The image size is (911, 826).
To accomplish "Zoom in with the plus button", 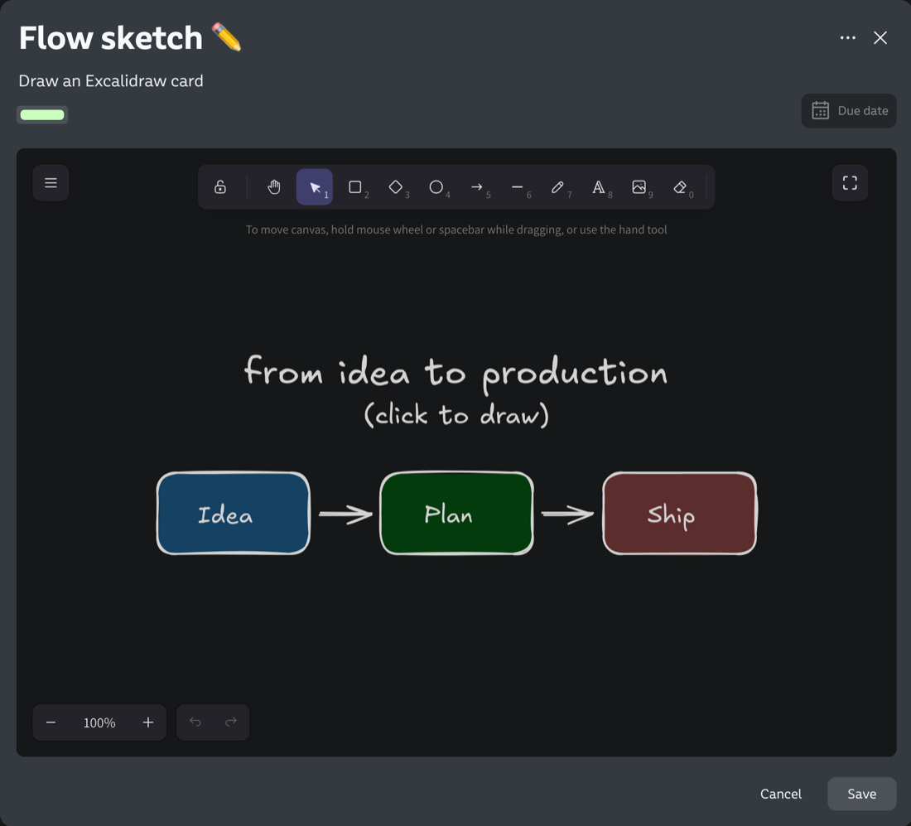I will (148, 722).
